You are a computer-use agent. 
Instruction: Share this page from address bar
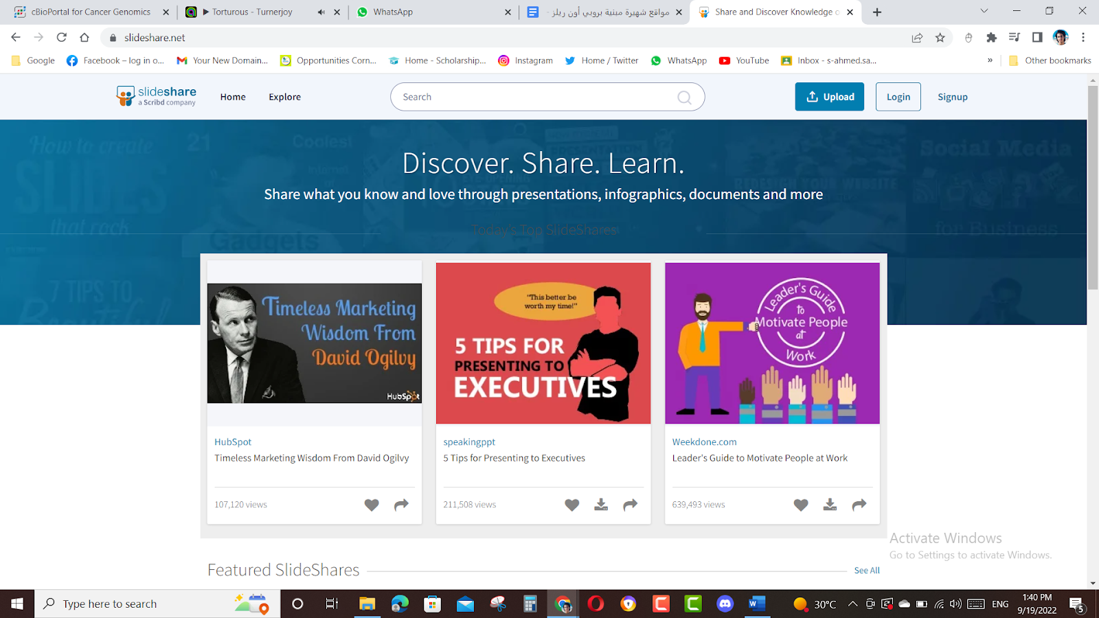(x=917, y=38)
